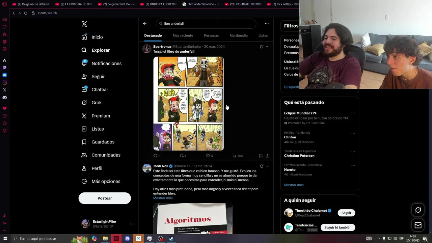Click the X logo in sidebar

point(84,24)
